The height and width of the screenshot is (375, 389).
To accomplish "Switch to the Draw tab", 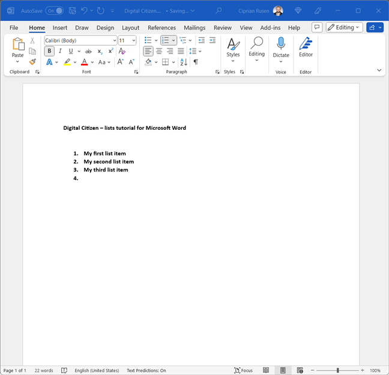I will click(x=82, y=28).
